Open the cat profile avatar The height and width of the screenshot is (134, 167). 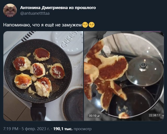[x=10, y=10]
